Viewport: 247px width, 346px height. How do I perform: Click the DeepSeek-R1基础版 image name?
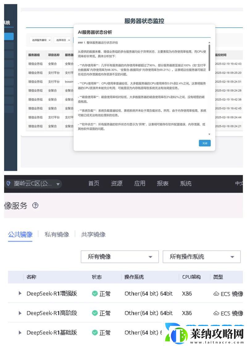tap(52, 332)
